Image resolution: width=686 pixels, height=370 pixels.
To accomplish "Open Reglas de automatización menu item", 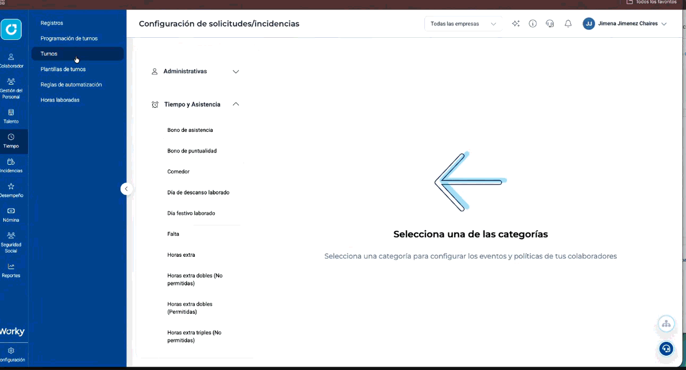I will coord(78,85).
